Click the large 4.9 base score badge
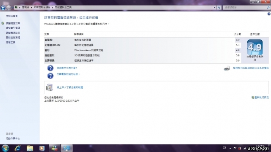 coord(255,47)
